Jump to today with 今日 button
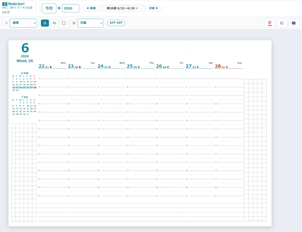Image resolution: width=302 pixels, height=232 pixels. tap(49, 8)
